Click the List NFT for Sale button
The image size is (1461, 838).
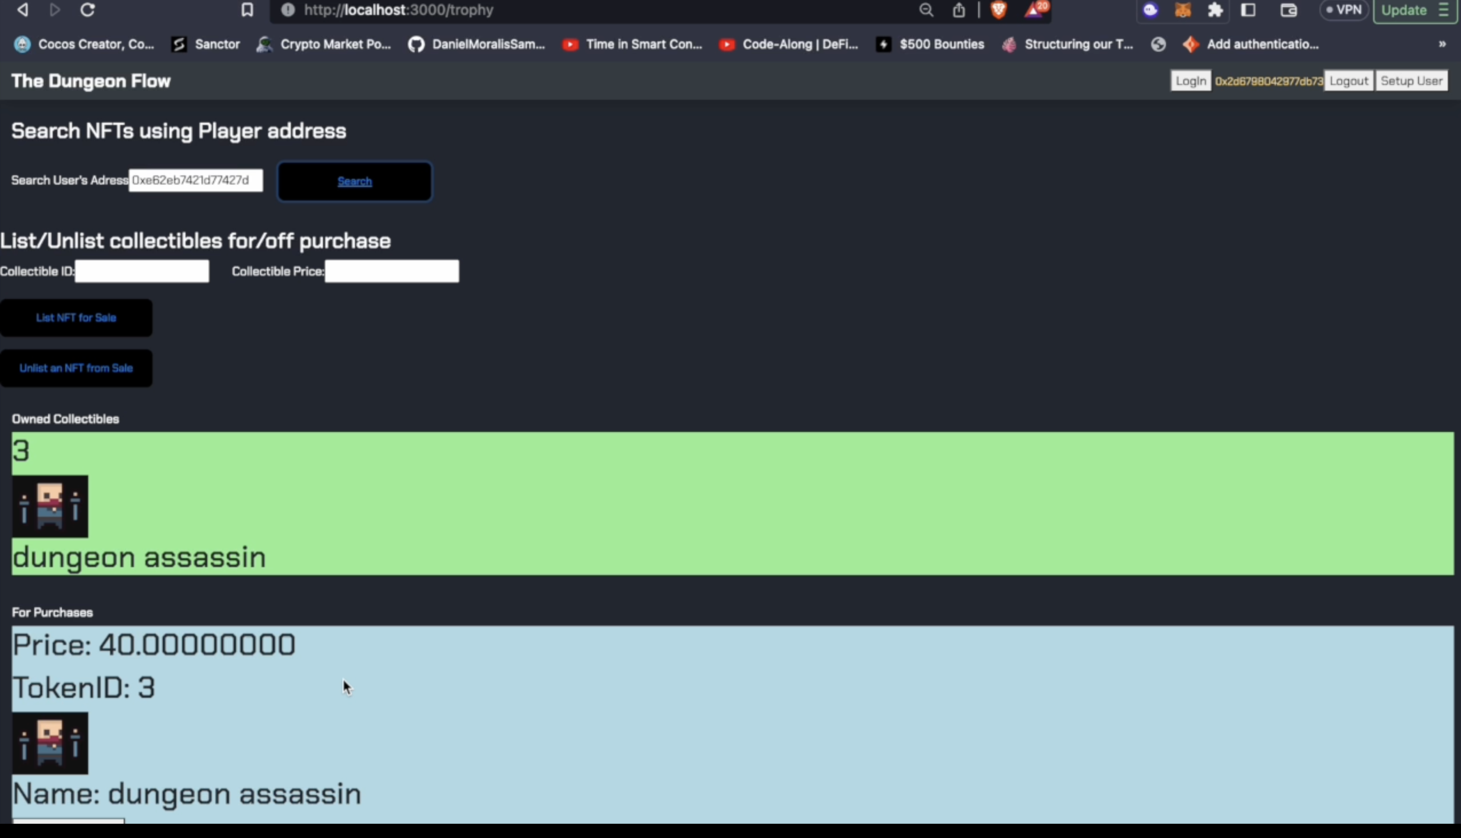click(76, 317)
